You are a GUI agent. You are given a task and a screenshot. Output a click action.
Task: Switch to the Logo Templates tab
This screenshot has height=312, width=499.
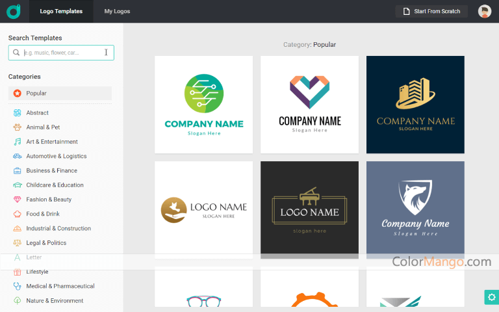click(x=61, y=11)
